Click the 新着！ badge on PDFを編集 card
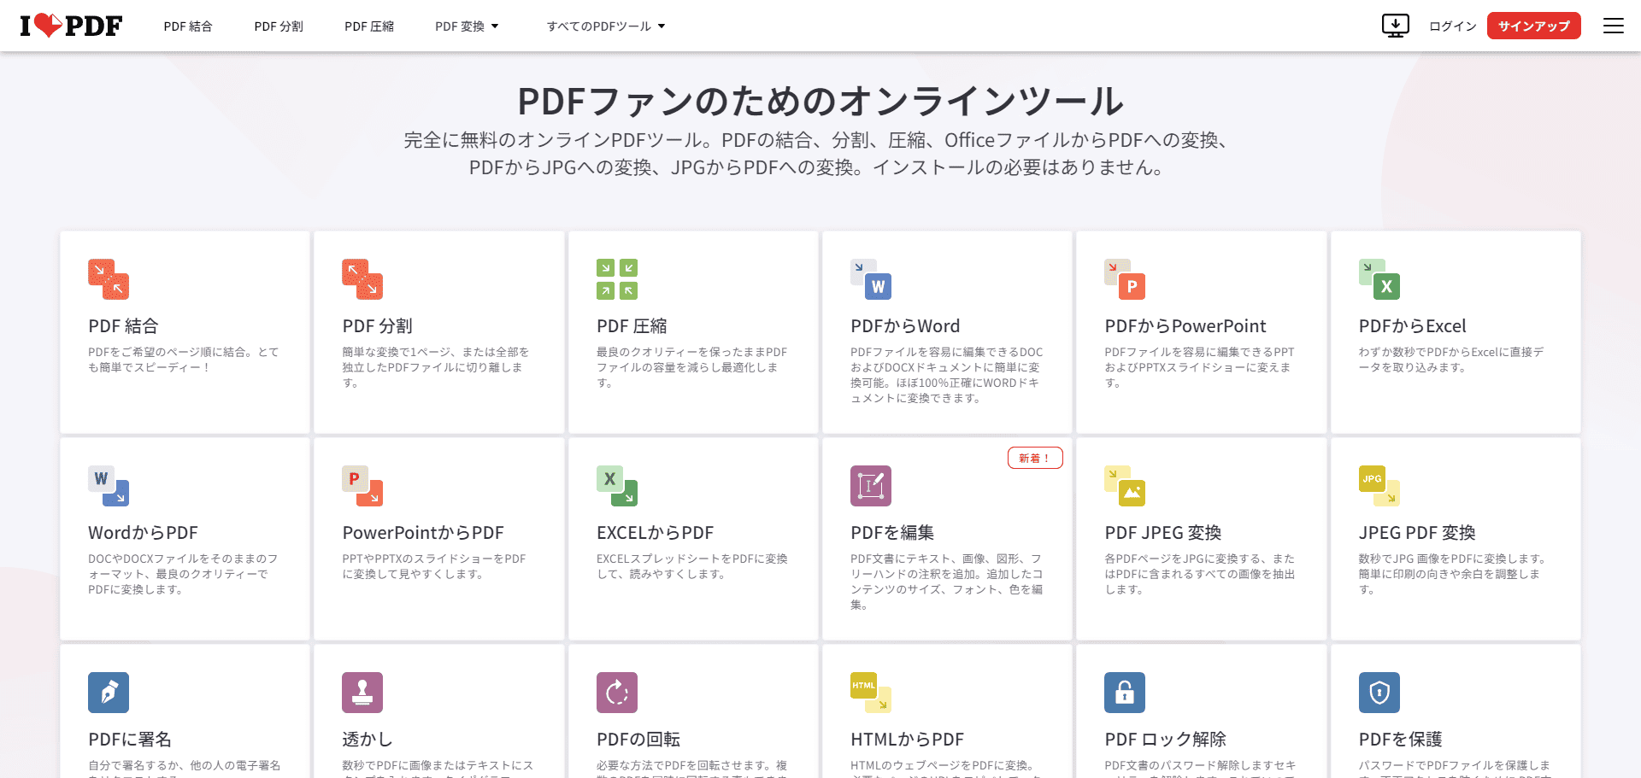Screen dimensions: 1641x778 [x=1035, y=459]
